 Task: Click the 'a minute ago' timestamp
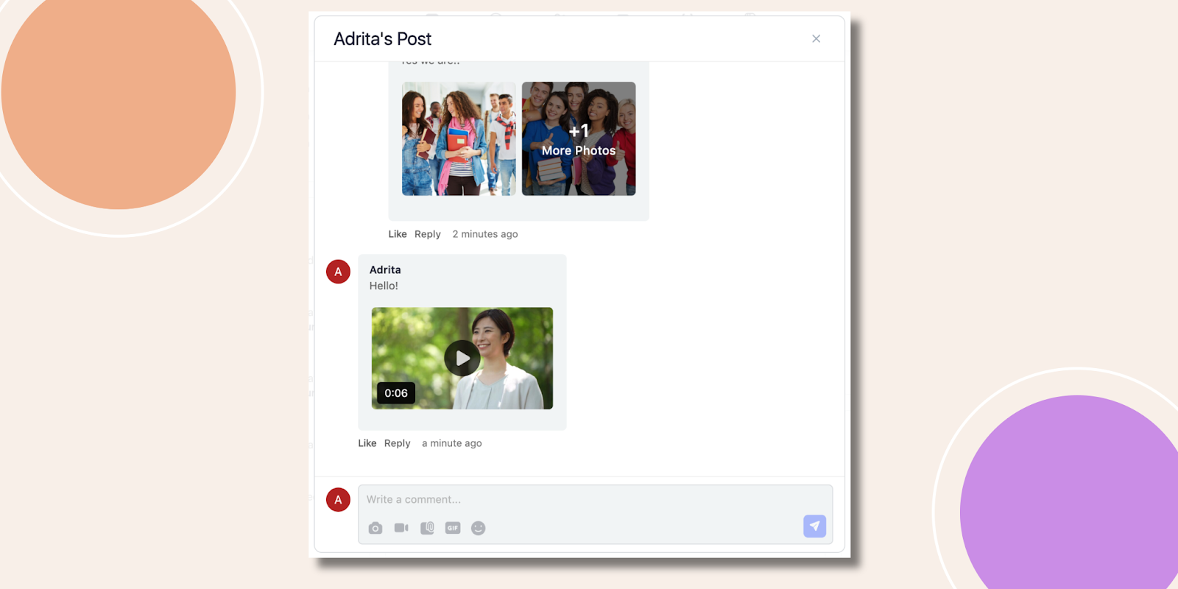pyautogui.click(x=452, y=443)
